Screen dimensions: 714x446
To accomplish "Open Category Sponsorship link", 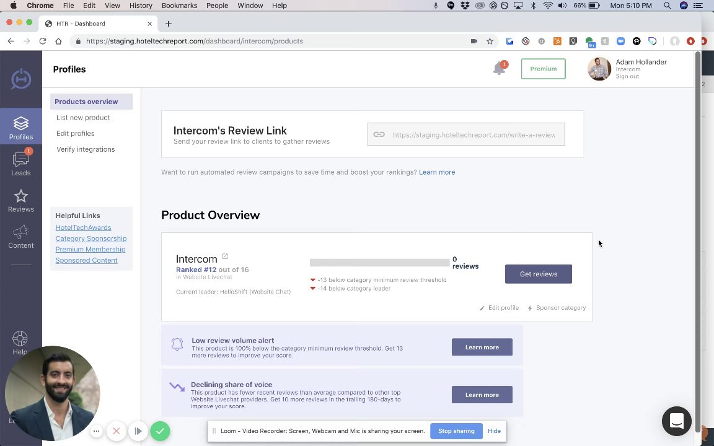I will coord(91,238).
